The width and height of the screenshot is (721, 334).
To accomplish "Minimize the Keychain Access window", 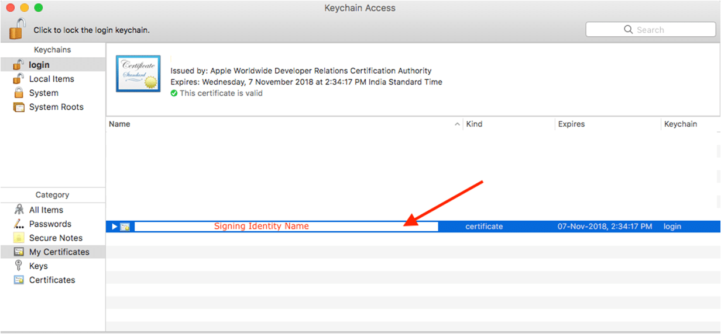I will click(x=24, y=8).
